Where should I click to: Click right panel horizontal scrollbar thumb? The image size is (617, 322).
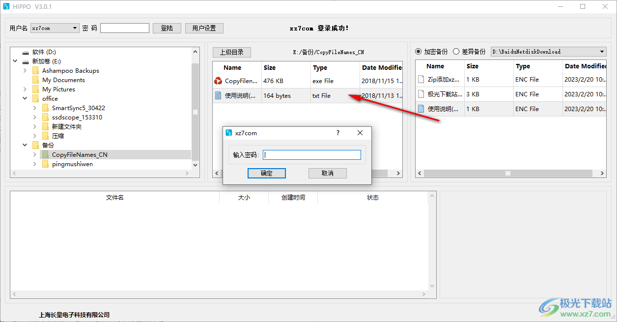pyautogui.click(x=508, y=174)
